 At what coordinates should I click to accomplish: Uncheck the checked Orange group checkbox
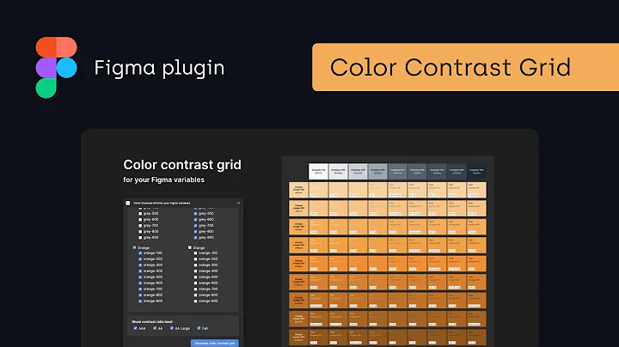click(x=135, y=247)
